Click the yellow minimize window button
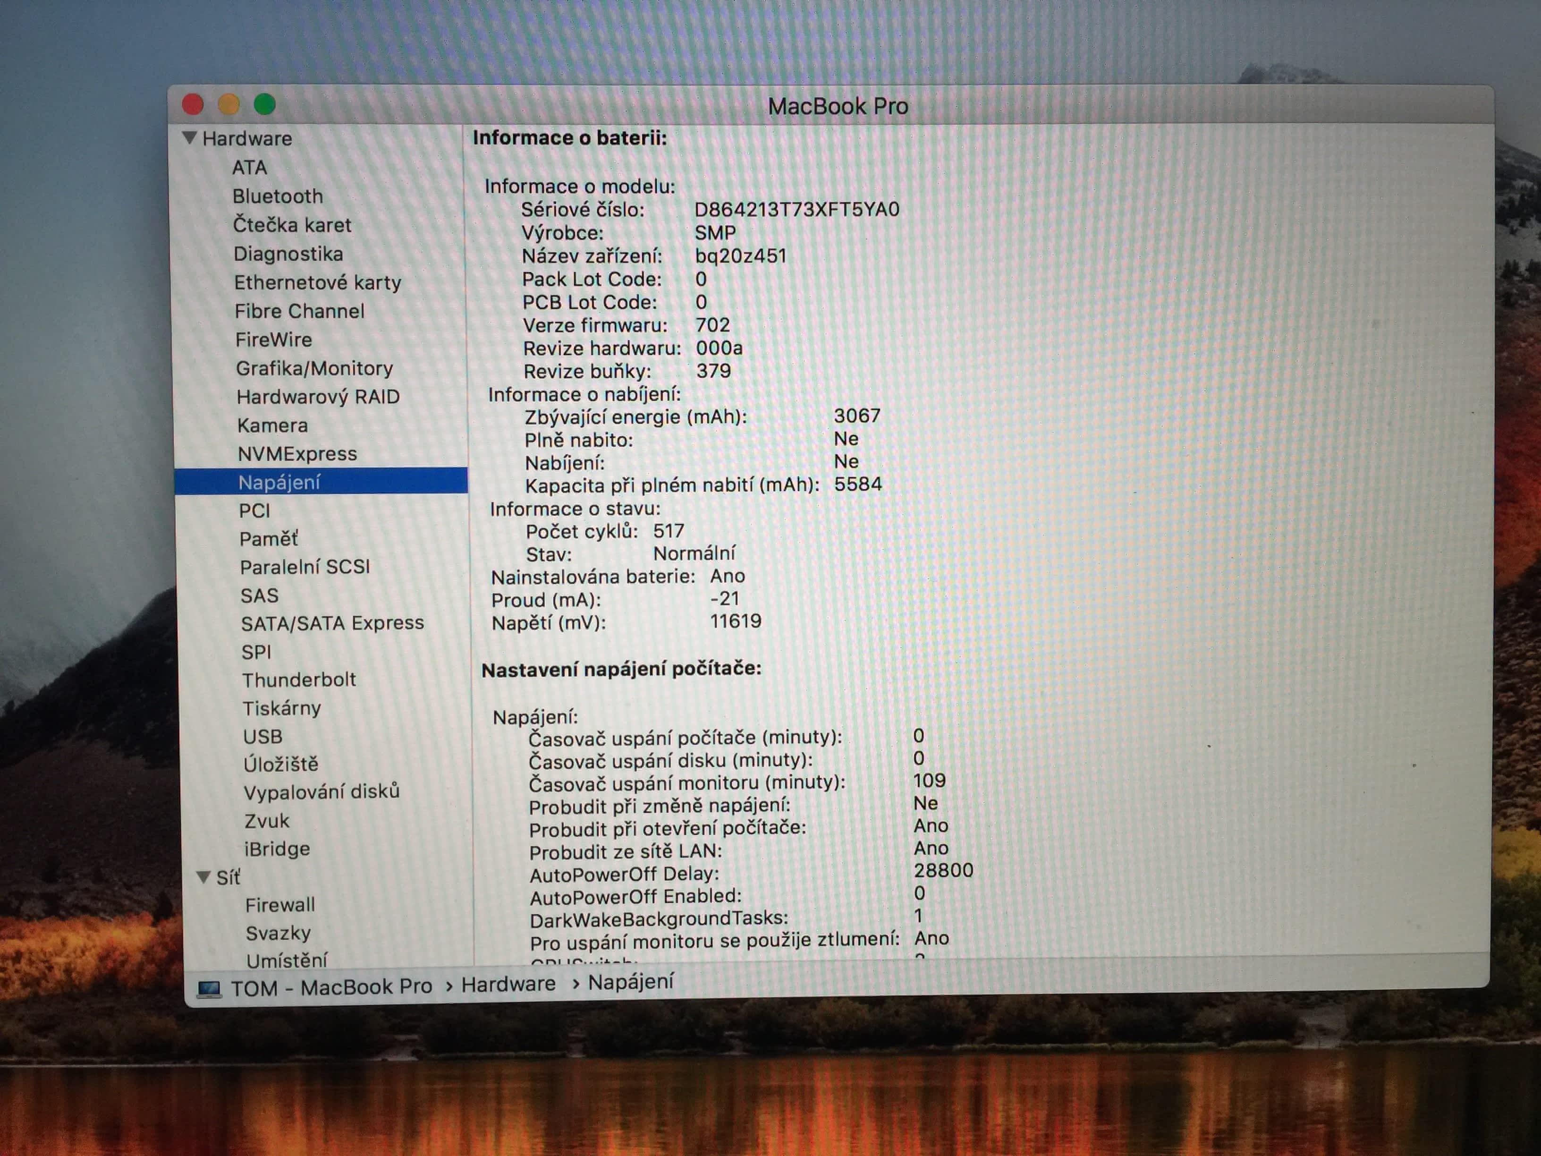This screenshot has height=1156, width=1541. tap(229, 104)
